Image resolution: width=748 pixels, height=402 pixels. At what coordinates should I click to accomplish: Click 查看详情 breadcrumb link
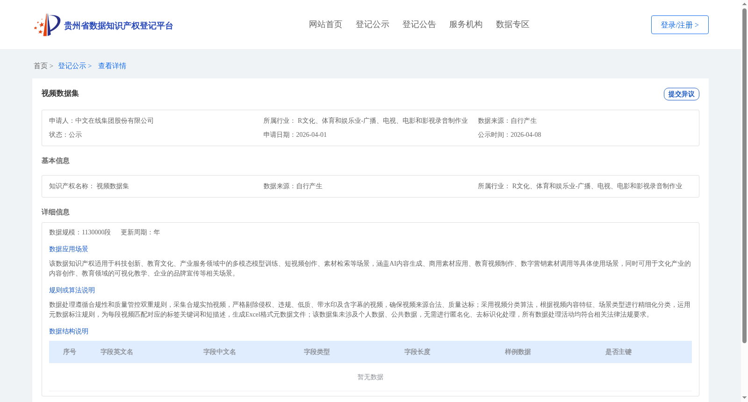(x=112, y=66)
